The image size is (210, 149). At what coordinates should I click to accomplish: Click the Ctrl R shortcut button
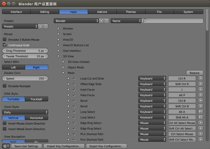(x=182, y=79)
